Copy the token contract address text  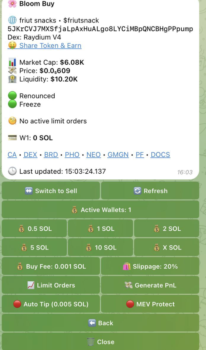click(x=100, y=29)
